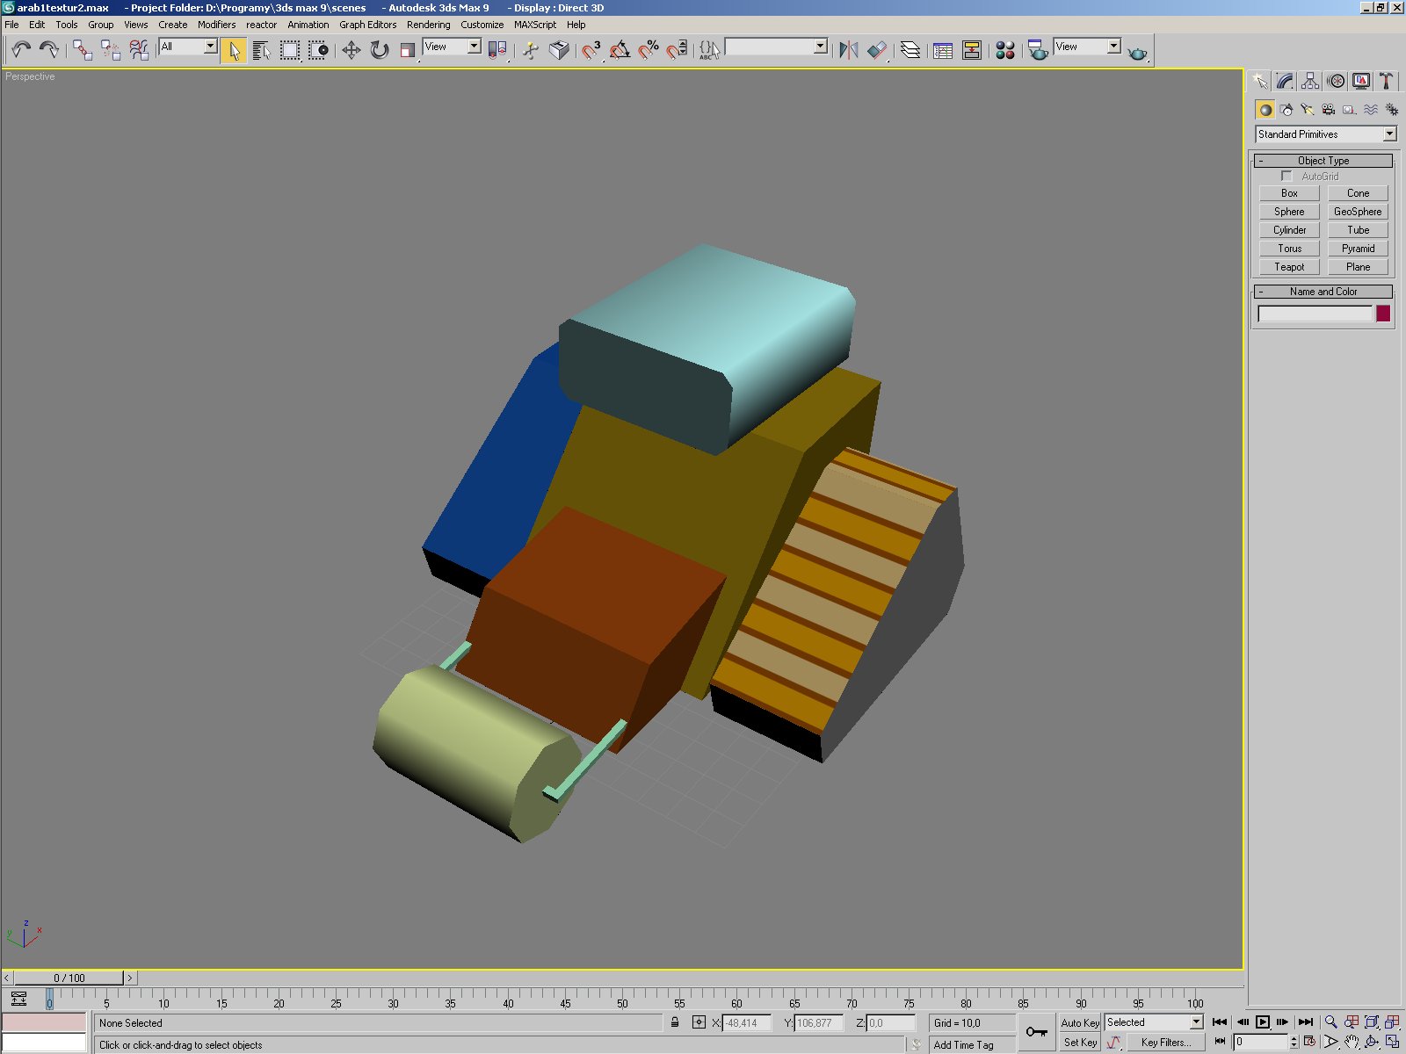Open the Material Editor icon
Screen dimensions: 1406x1054
point(1005,50)
